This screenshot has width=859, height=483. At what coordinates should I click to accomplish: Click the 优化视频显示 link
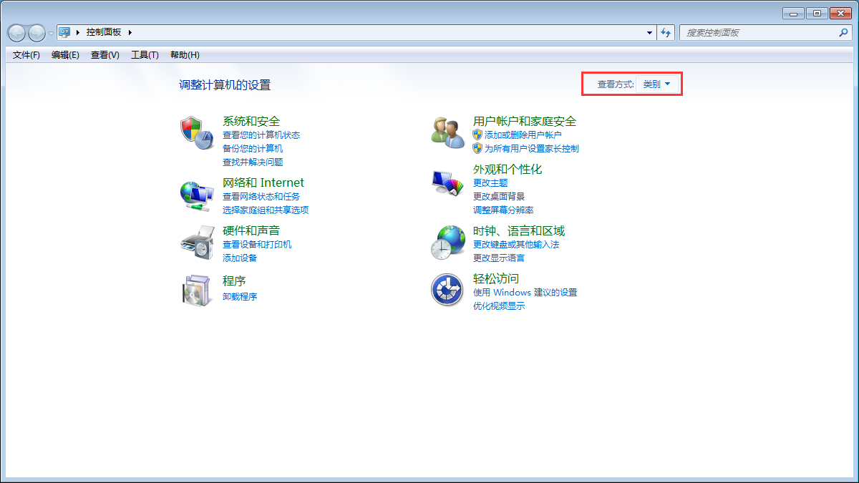(499, 306)
